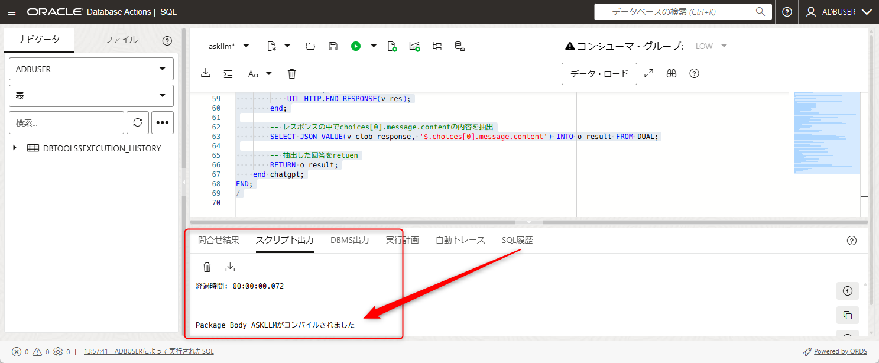
Task: Click code line RETURN o_result
Action: click(x=304, y=165)
